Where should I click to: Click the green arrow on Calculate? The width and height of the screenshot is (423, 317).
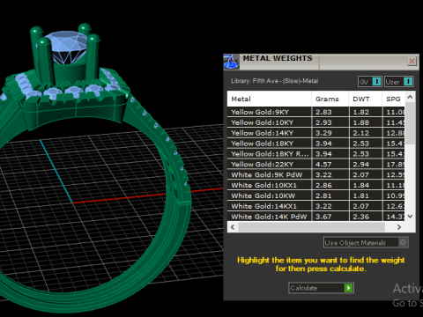[x=348, y=288]
